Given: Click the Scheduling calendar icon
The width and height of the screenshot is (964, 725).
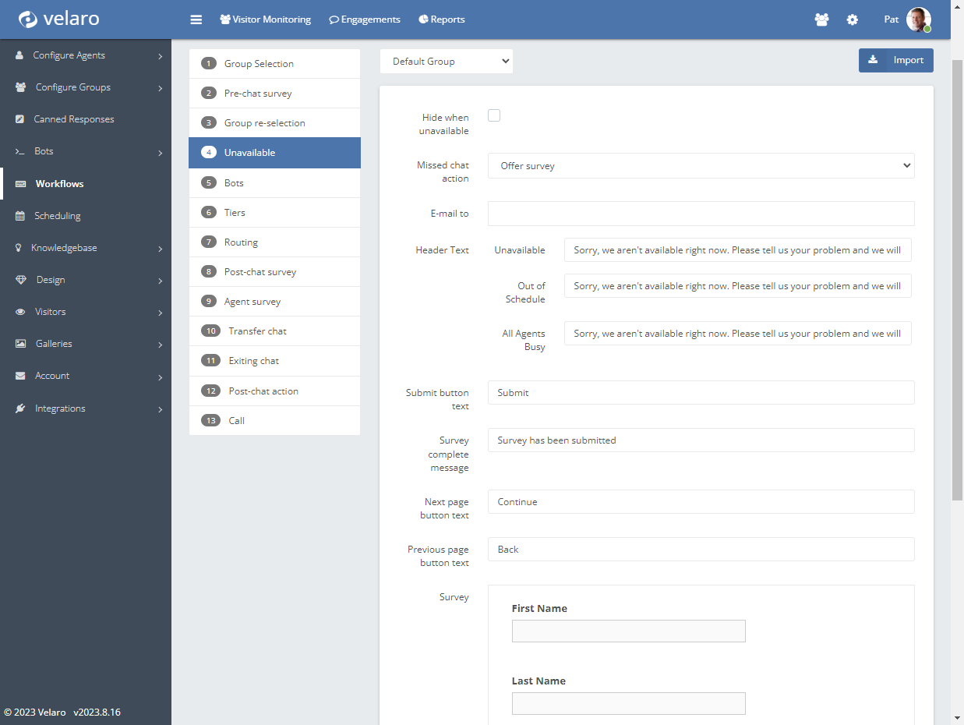Looking at the screenshot, I should click(x=20, y=216).
